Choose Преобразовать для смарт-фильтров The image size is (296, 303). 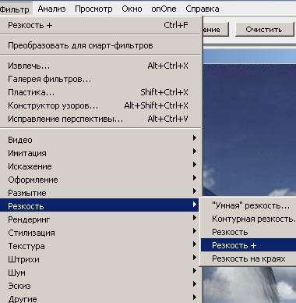coord(100,45)
